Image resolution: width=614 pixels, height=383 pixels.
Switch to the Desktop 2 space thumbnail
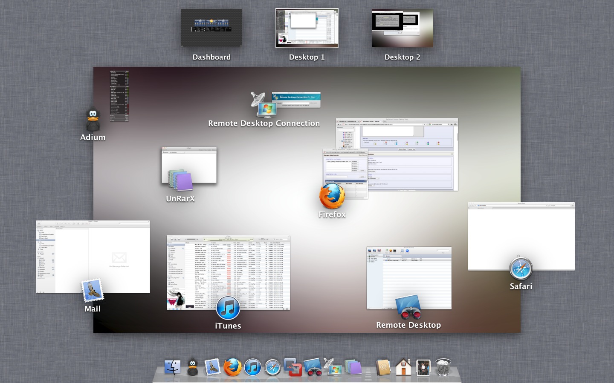(x=403, y=28)
